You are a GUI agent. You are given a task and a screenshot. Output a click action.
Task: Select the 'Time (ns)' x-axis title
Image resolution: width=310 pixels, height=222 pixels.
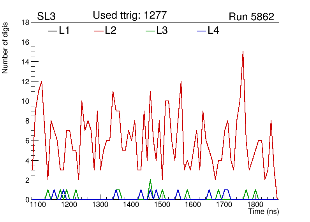(x=264, y=212)
